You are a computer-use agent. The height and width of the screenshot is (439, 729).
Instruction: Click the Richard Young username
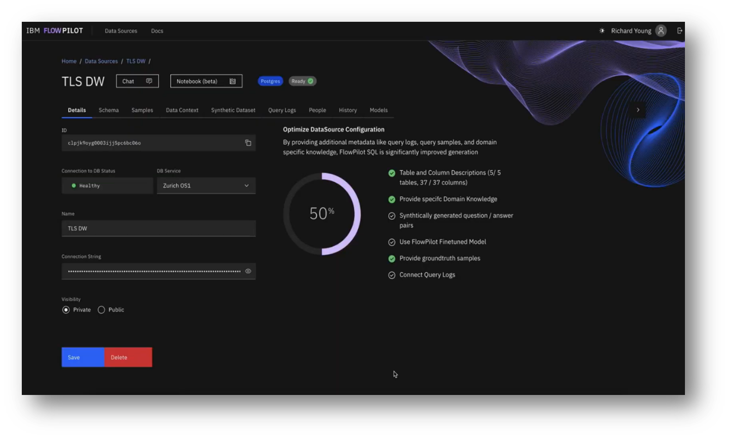coord(631,31)
